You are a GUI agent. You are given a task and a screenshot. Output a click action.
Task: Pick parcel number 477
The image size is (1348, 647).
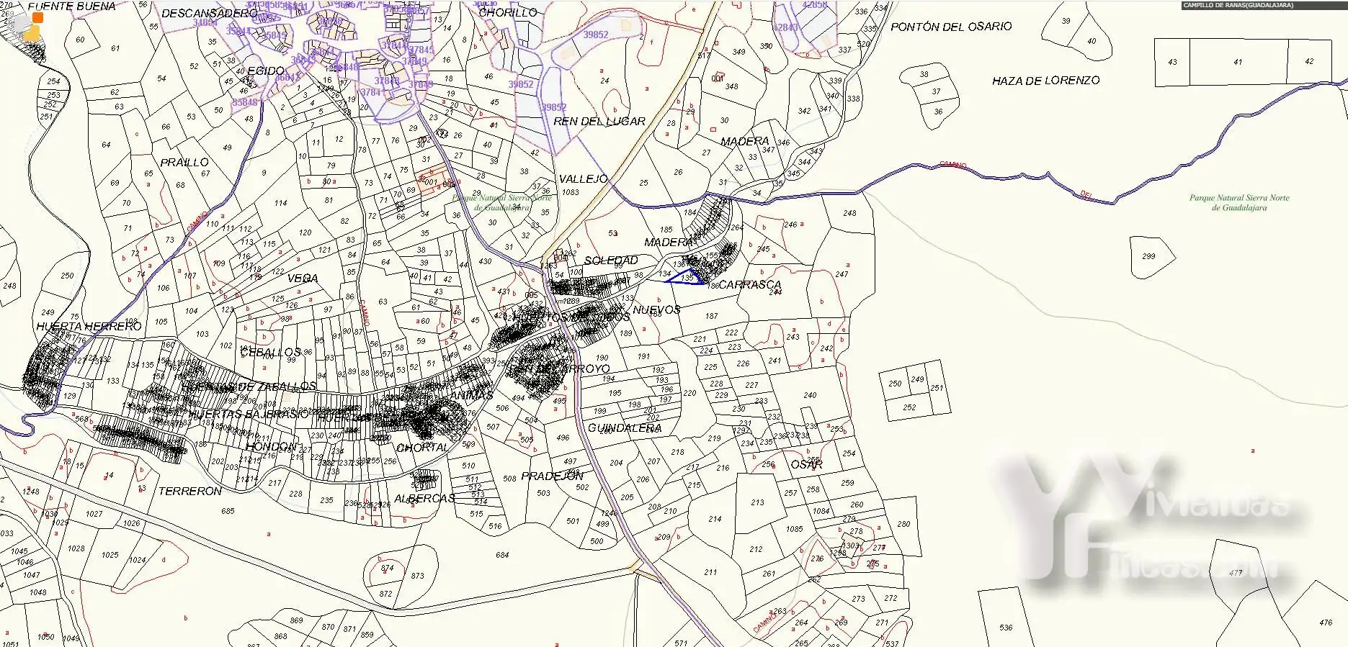(1236, 573)
